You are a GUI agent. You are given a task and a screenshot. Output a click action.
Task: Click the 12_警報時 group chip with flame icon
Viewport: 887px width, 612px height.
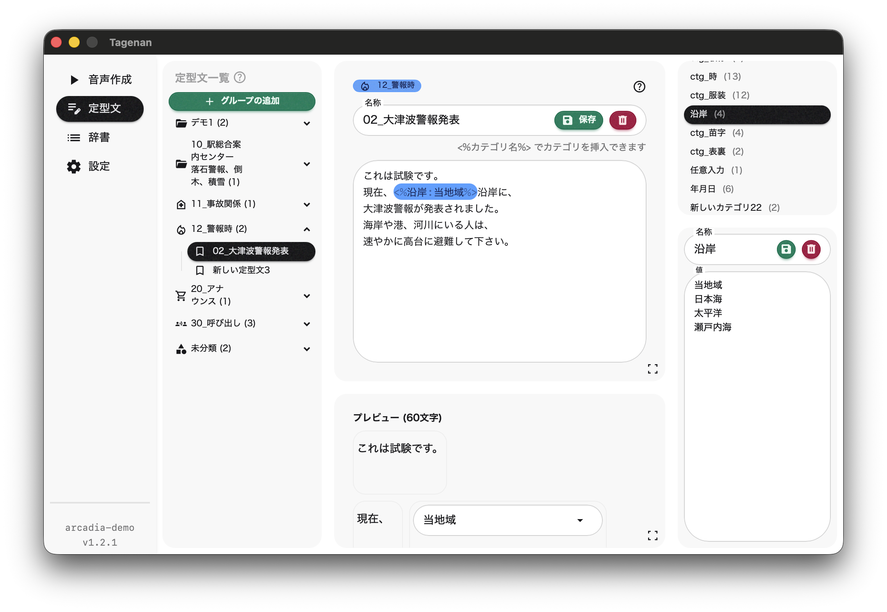point(387,85)
